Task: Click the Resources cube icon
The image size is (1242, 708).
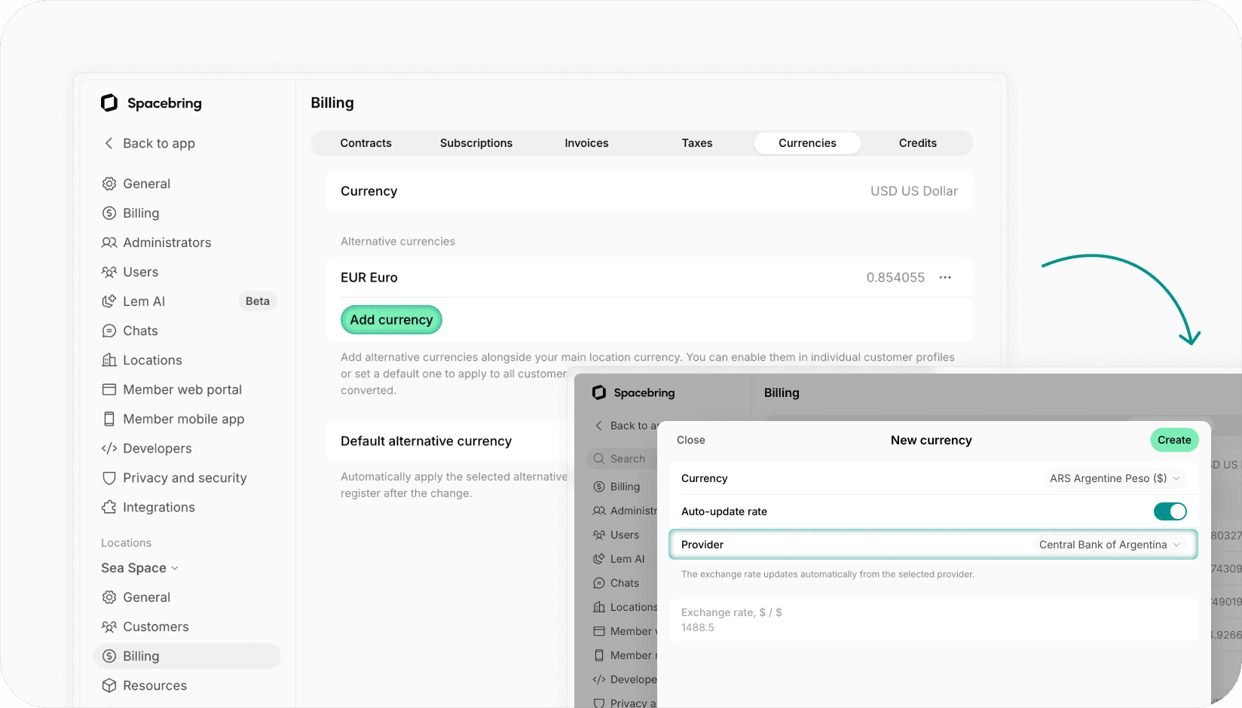Action: [x=109, y=685]
